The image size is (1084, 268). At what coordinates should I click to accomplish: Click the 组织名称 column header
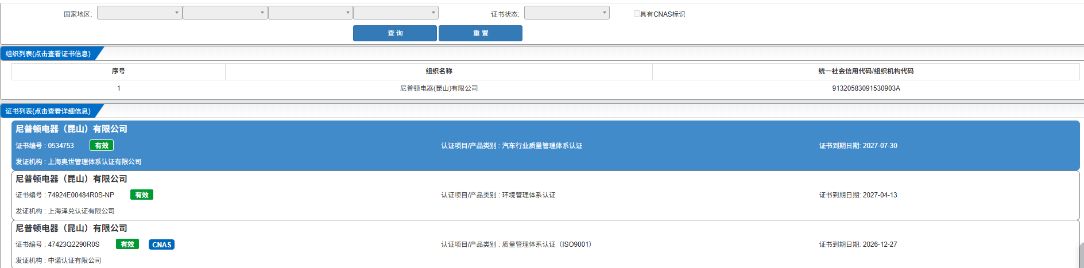point(439,71)
